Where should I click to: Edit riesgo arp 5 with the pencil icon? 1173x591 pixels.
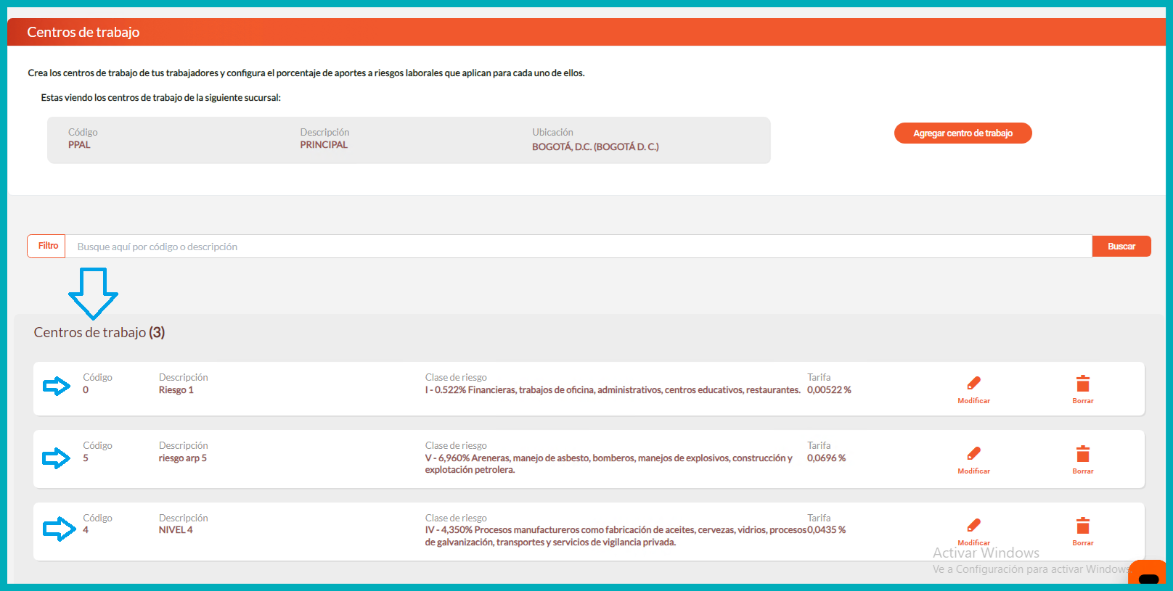tap(973, 454)
